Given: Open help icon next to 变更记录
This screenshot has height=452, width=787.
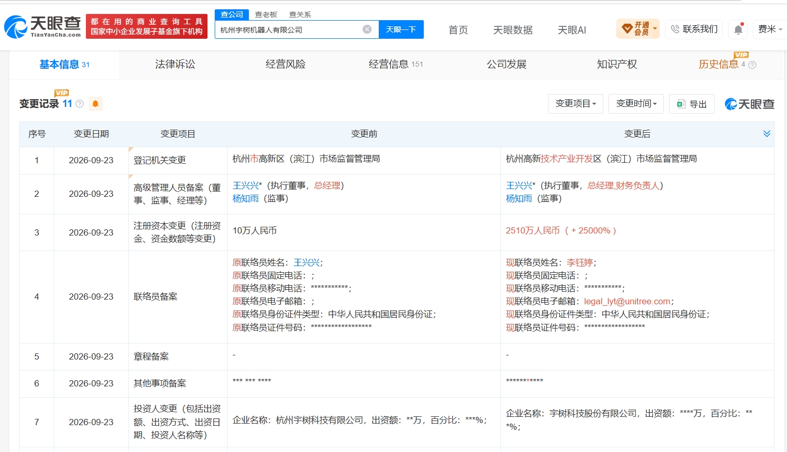Looking at the screenshot, I should pos(80,104).
